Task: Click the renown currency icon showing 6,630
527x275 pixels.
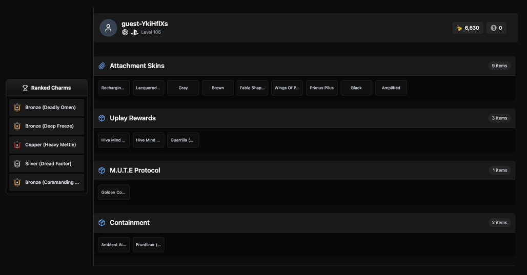Action: pyautogui.click(x=459, y=28)
